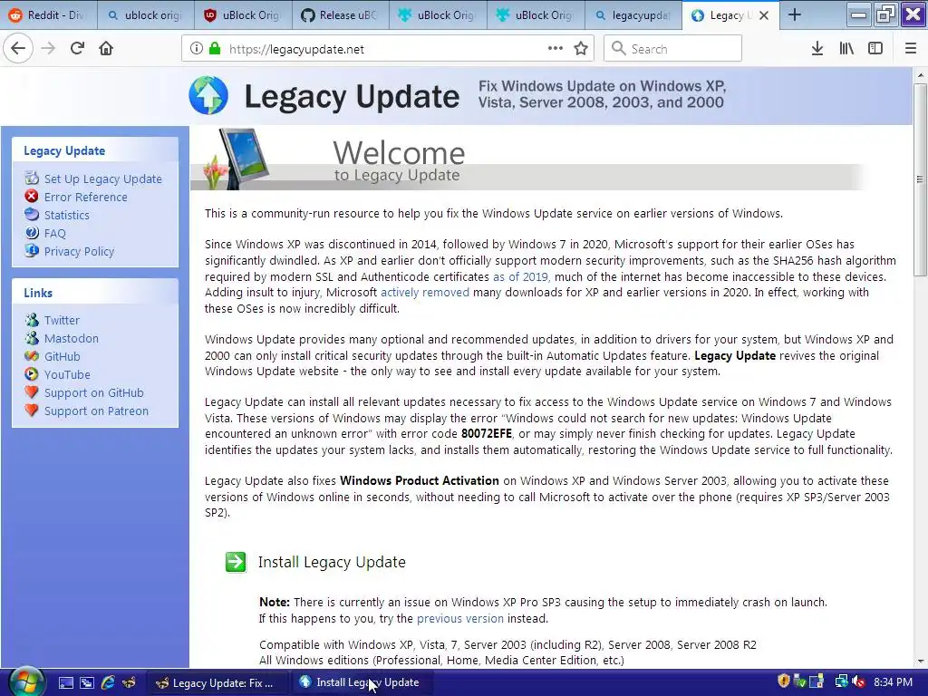Click the FAQ question mark icon

tap(32, 233)
